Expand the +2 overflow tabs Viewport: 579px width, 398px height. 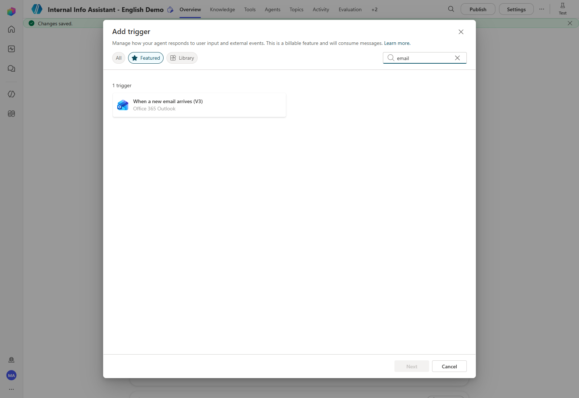click(x=375, y=9)
